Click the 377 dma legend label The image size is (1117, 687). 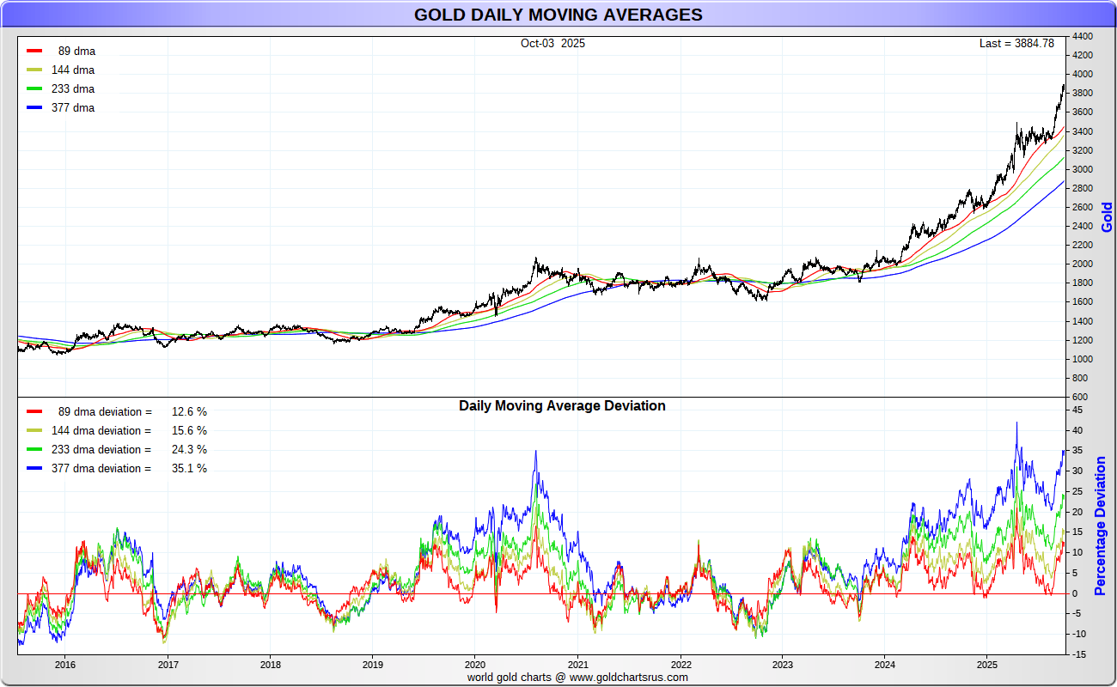[73, 108]
